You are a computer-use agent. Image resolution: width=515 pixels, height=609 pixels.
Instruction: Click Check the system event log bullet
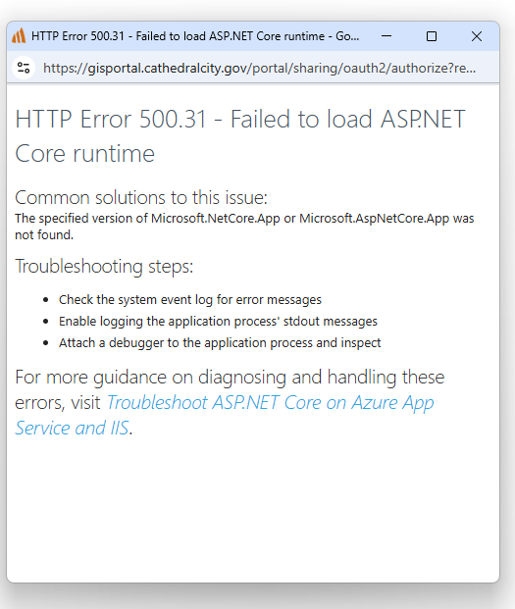[190, 300]
